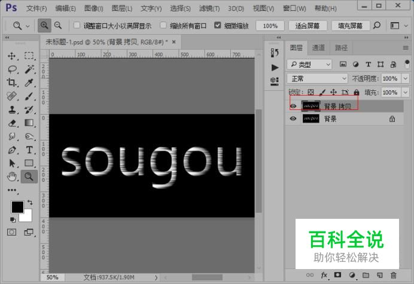Select the Path Selection tool
Viewport: 414px width, 284px height.
click(11, 163)
